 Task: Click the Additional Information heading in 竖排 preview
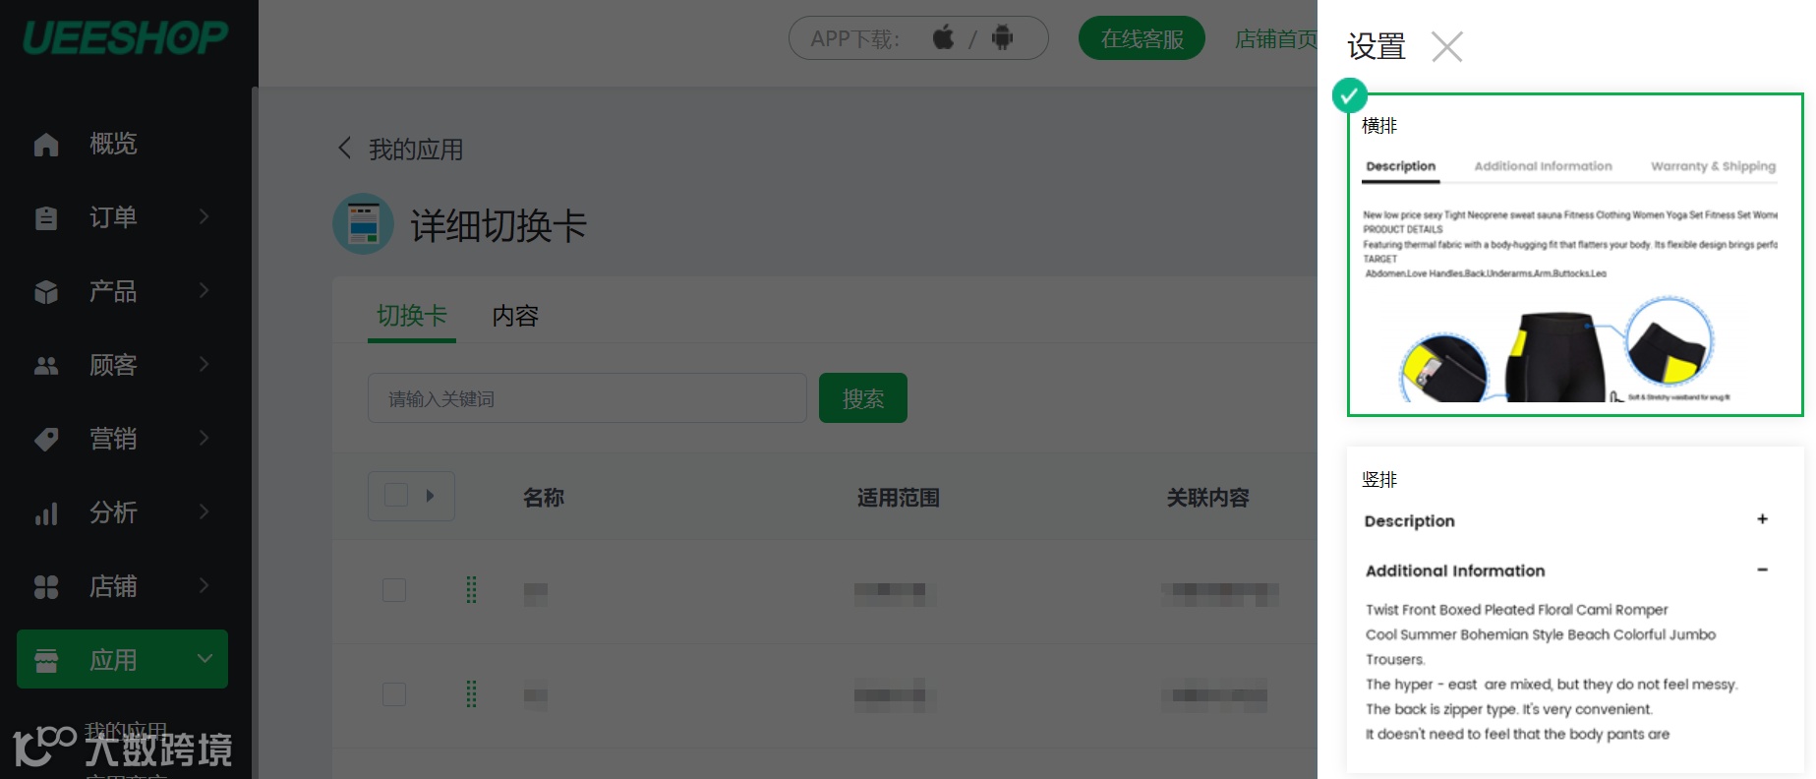(x=1455, y=570)
